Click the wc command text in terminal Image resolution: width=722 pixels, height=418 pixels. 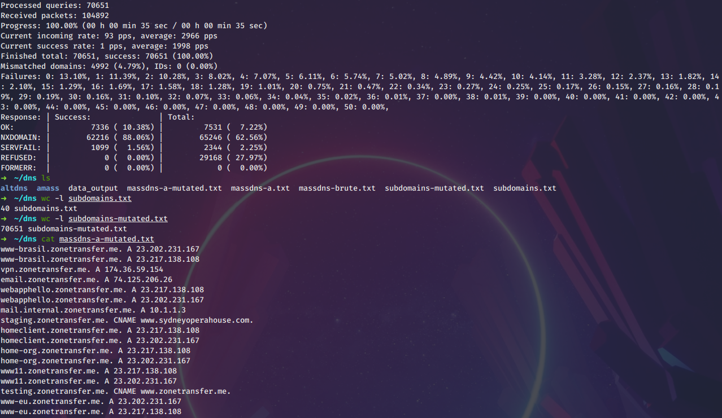[46, 198]
